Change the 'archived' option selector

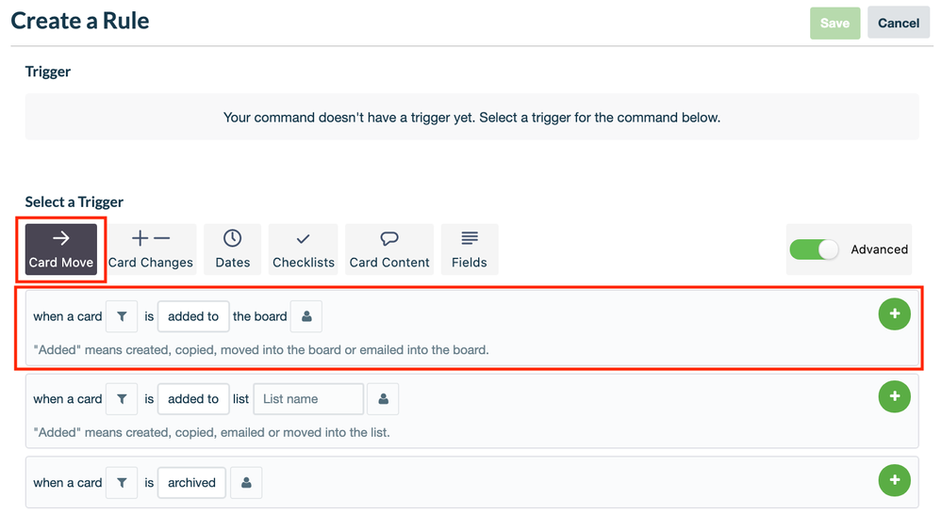(192, 483)
